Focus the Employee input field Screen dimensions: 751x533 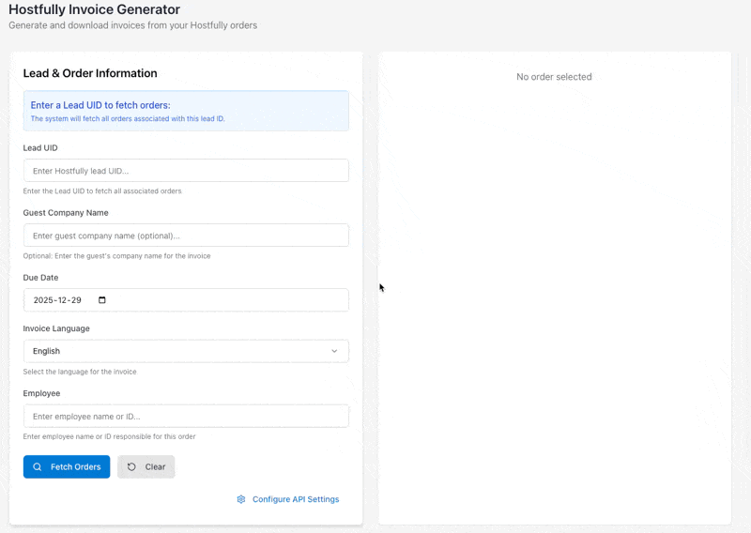coord(186,416)
